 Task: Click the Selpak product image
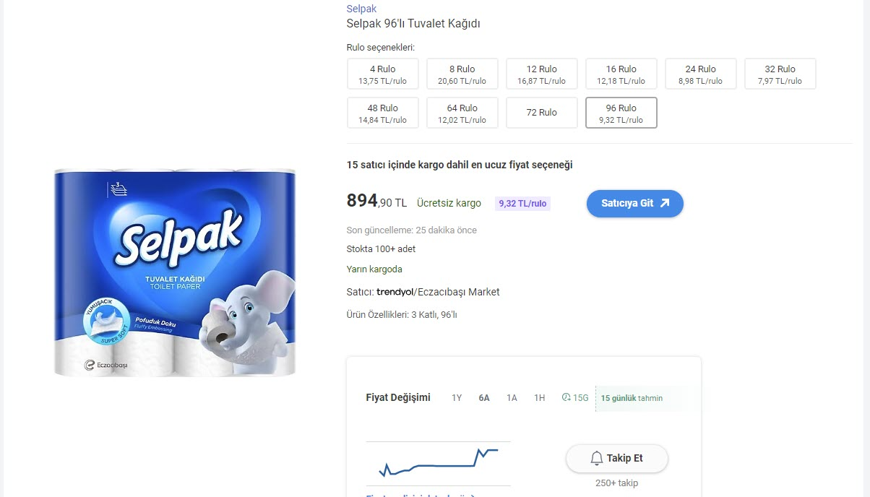coord(173,271)
